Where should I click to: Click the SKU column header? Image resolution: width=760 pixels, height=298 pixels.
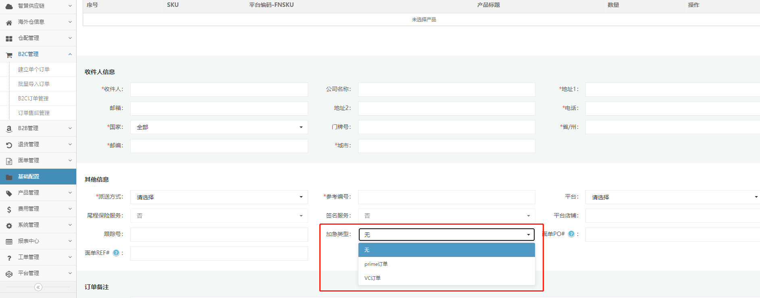tap(173, 5)
